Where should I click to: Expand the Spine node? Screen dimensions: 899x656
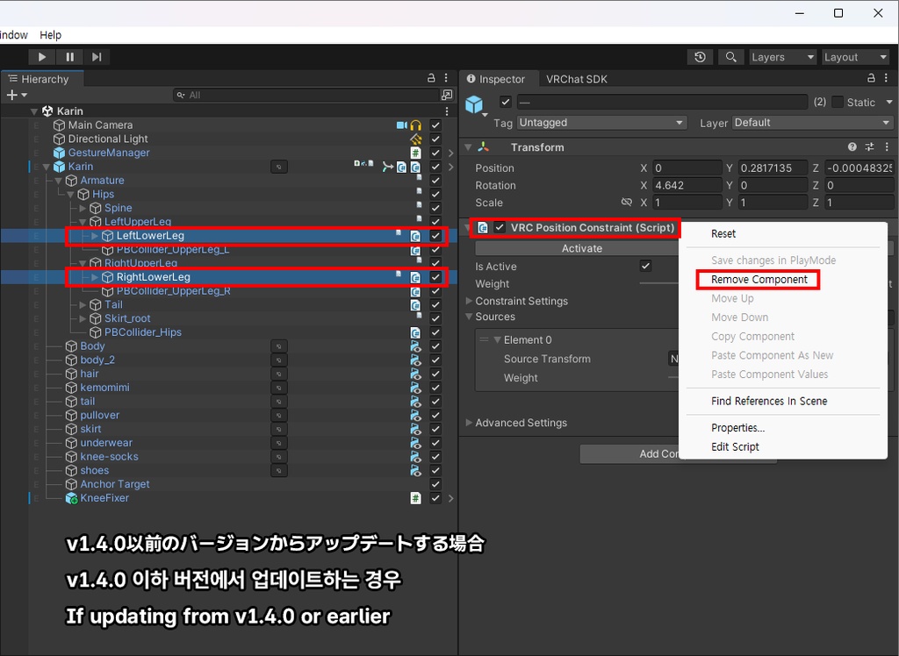pos(83,208)
